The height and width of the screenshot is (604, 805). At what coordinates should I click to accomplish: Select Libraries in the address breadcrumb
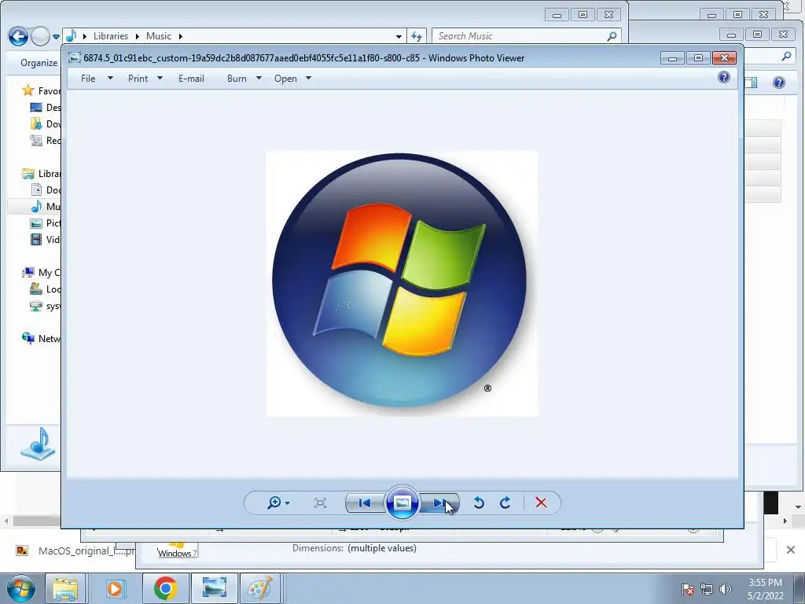(111, 36)
